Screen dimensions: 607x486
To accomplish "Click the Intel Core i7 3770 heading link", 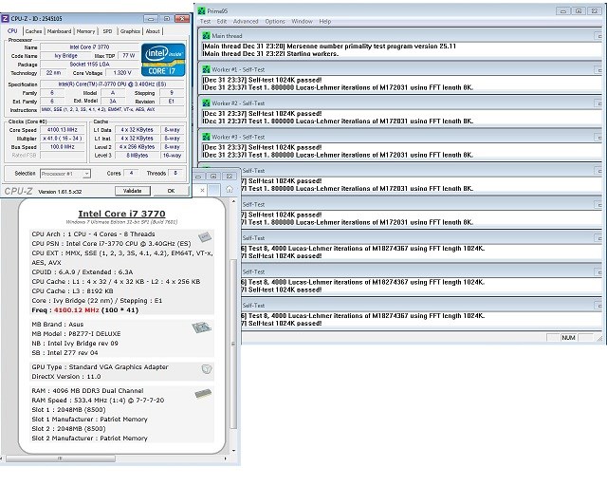I will pyautogui.click(x=121, y=214).
